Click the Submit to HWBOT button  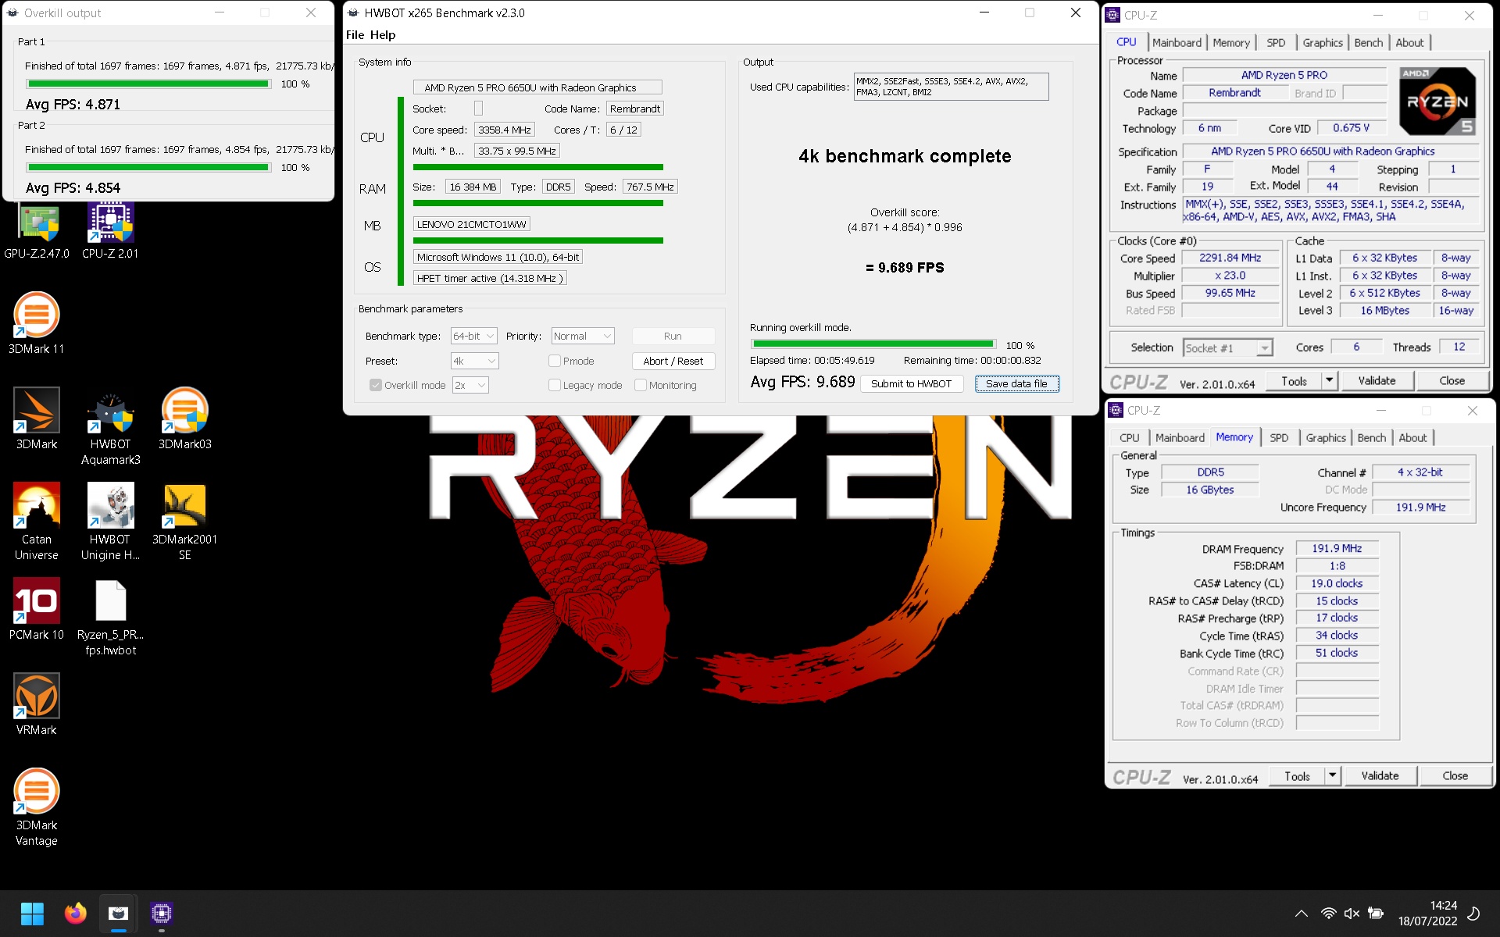(x=911, y=383)
